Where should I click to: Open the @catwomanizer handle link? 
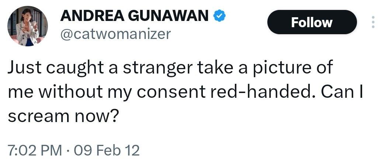(x=115, y=34)
